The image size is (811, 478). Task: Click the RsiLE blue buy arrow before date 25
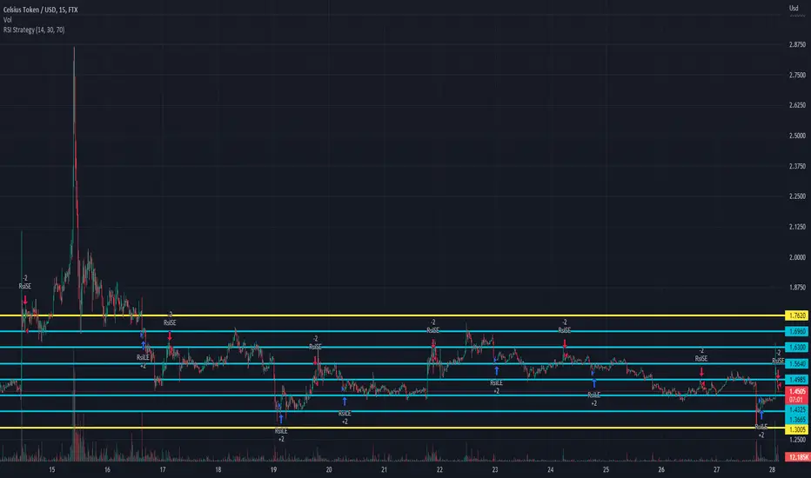pos(593,383)
